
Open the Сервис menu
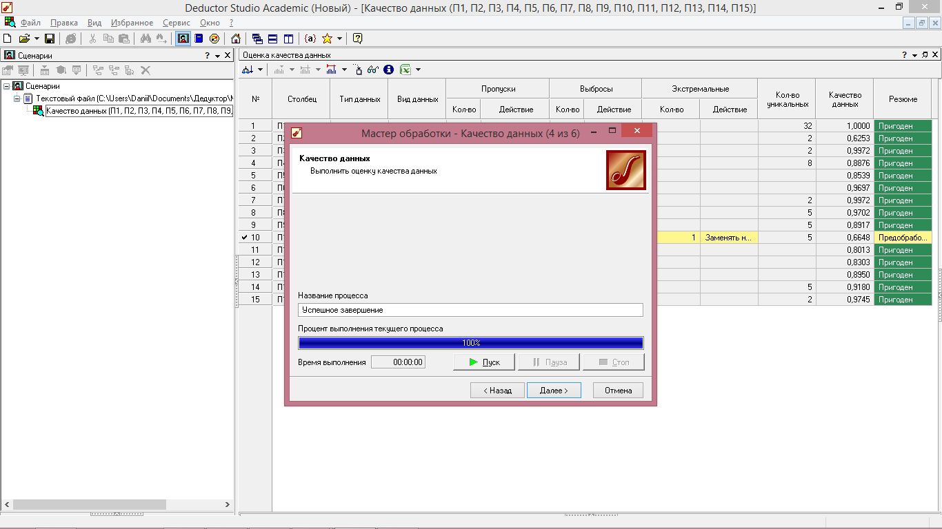click(177, 23)
